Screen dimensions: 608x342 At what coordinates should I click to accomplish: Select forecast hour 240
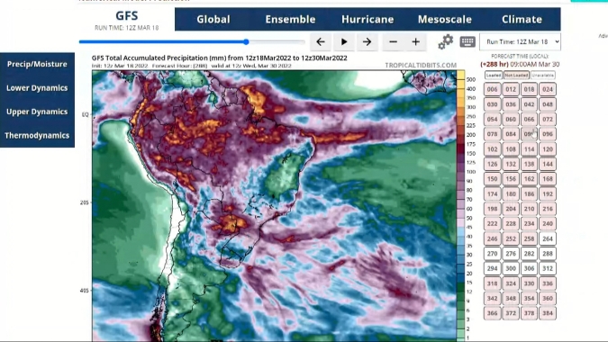tap(548, 224)
